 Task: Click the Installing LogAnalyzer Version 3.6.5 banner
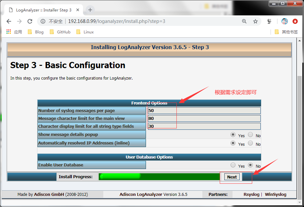click(x=149, y=49)
